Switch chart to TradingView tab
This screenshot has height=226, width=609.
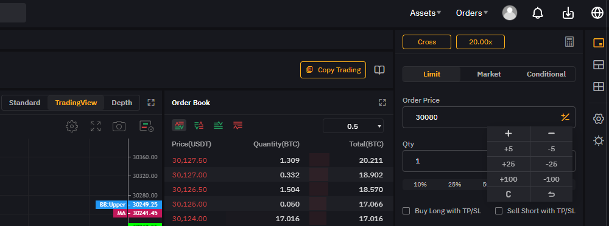[x=76, y=103]
